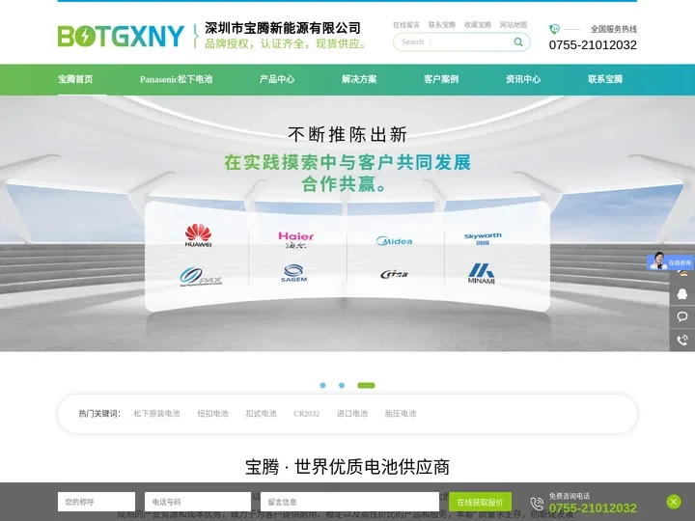The height and width of the screenshot is (521, 695).
Task: Go to 宝腾首页 nav item
Action: pos(75,79)
